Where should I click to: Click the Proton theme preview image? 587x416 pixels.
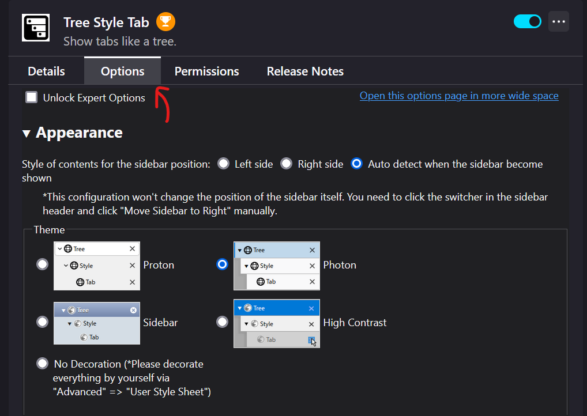[96, 266]
